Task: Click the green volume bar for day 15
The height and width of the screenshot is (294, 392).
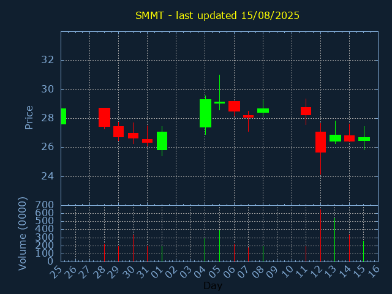Action: point(363,251)
